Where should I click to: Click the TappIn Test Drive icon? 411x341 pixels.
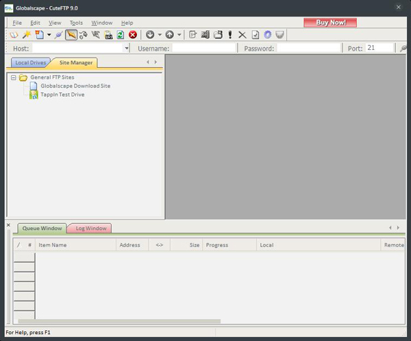point(34,94)
